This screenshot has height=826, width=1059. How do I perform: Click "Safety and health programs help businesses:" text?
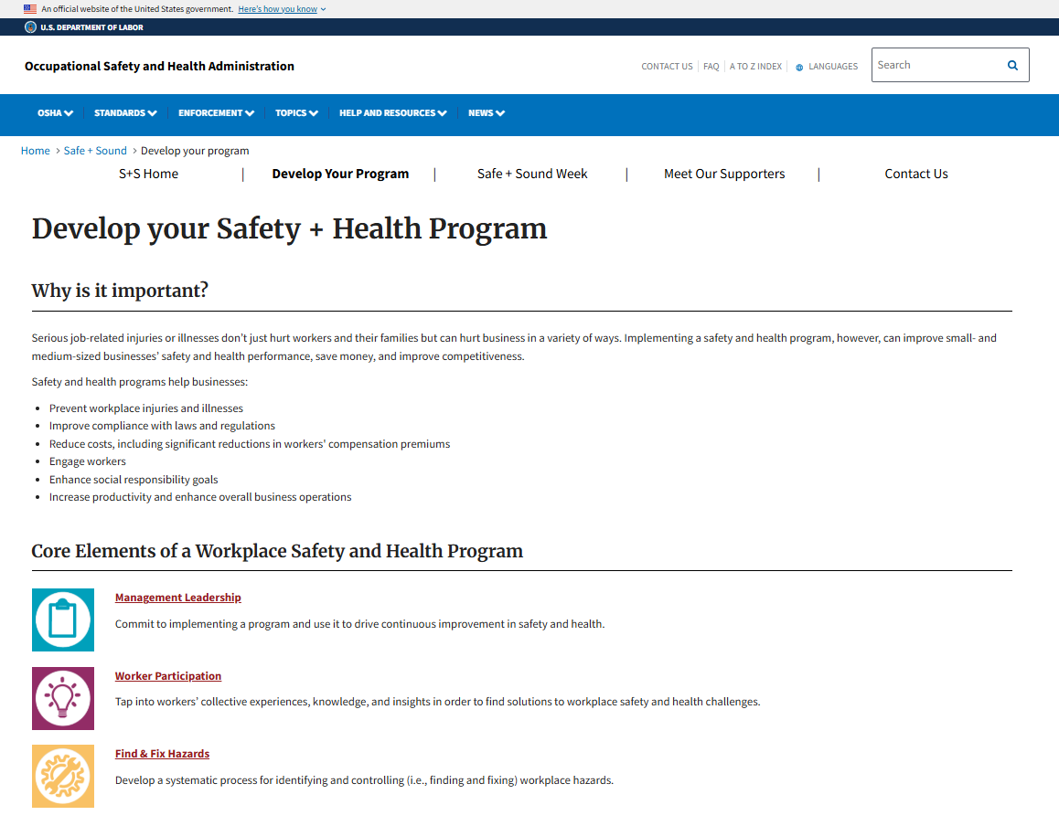(140, 382)
